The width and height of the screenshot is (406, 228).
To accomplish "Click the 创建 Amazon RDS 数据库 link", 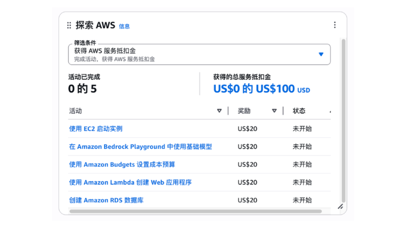I will (106, 200).
